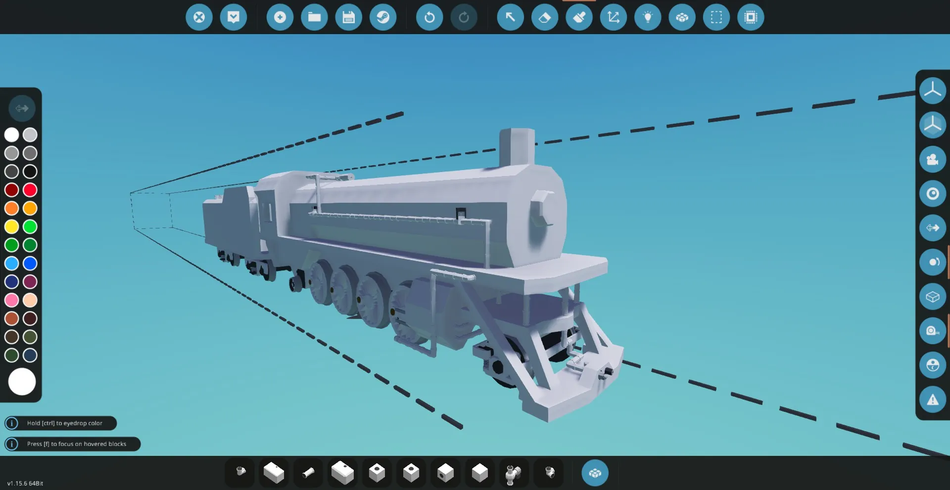The height and width of the screenshot is (490, 950).
Task: Click the exit X button in toolbar
Action: 199,17
